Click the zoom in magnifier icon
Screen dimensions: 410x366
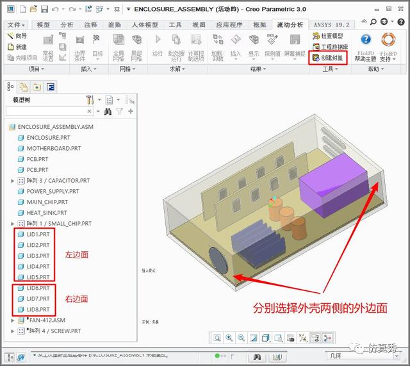tap(229, 338)
